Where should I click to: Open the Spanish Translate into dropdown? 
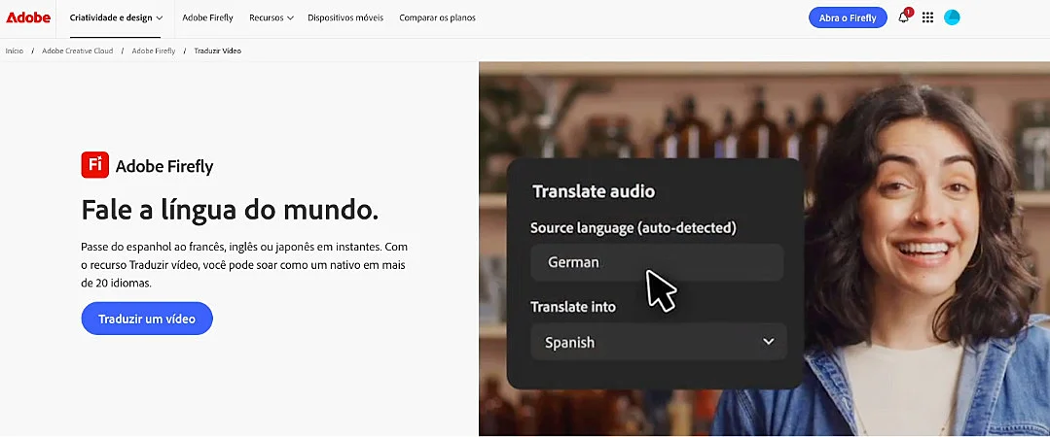point(658,342)
